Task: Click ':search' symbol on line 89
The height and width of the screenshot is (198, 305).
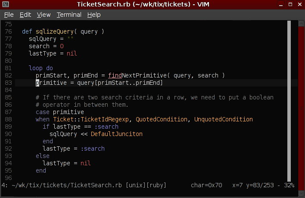Action: (106, 127)
